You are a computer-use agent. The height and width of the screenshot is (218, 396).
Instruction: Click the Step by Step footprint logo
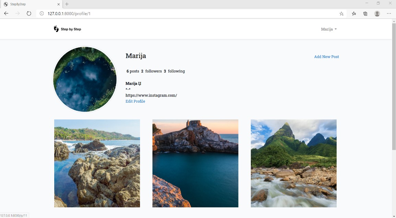click(56, 29)
